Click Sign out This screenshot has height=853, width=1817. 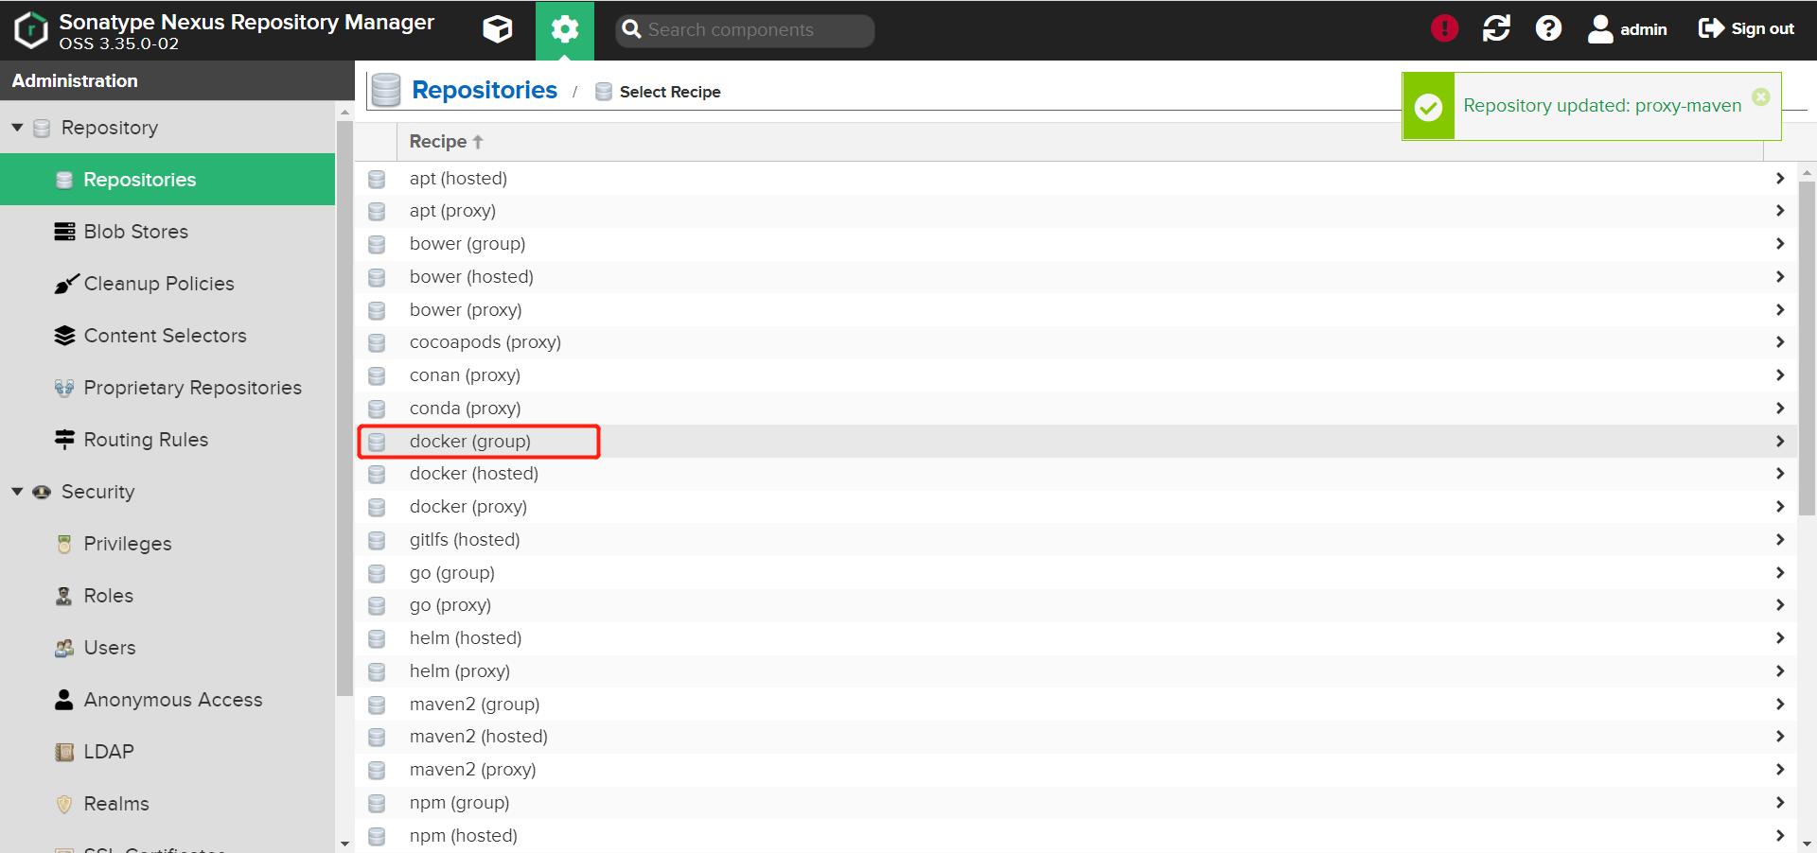pos(1746,28)
